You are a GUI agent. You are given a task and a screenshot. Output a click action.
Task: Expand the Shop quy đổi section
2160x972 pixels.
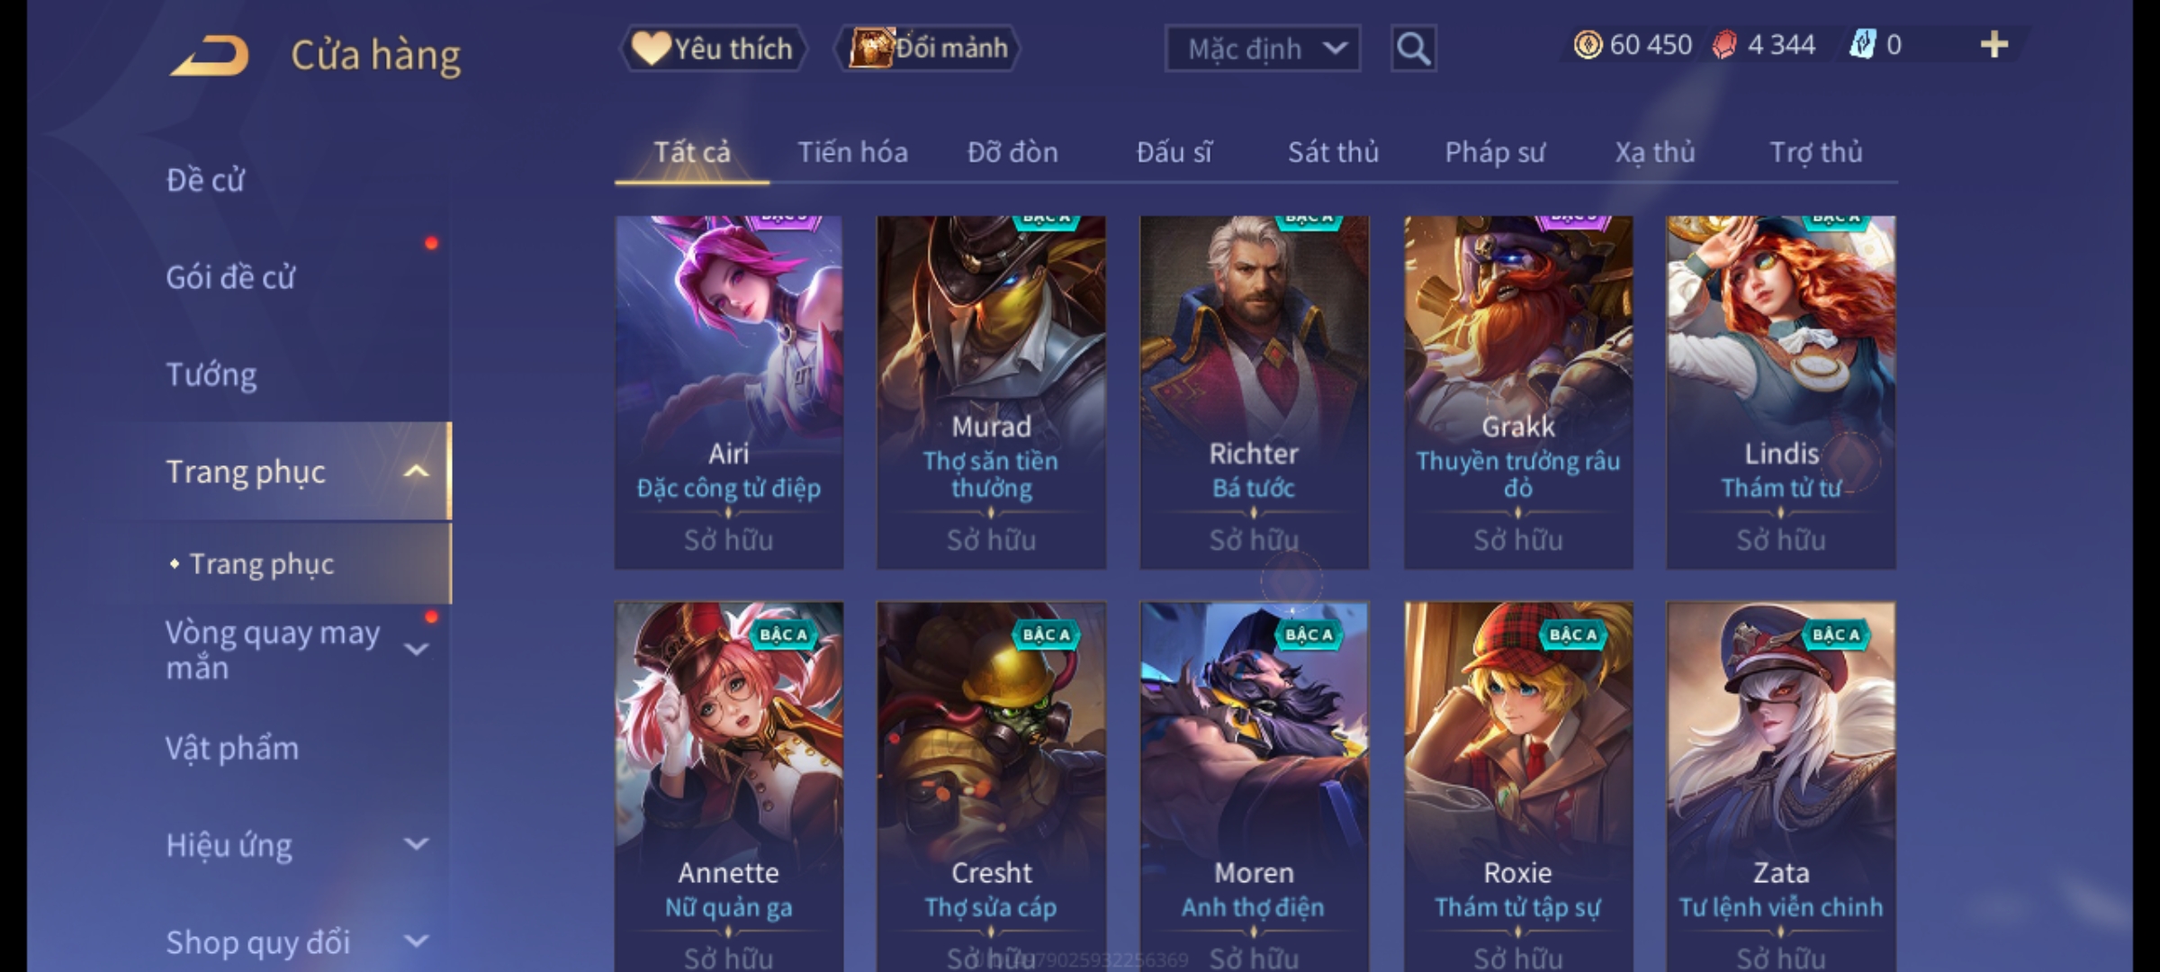(416, 941)
